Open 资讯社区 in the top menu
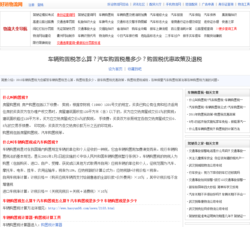This screenshot has width=250, height=227. (139, 4)
